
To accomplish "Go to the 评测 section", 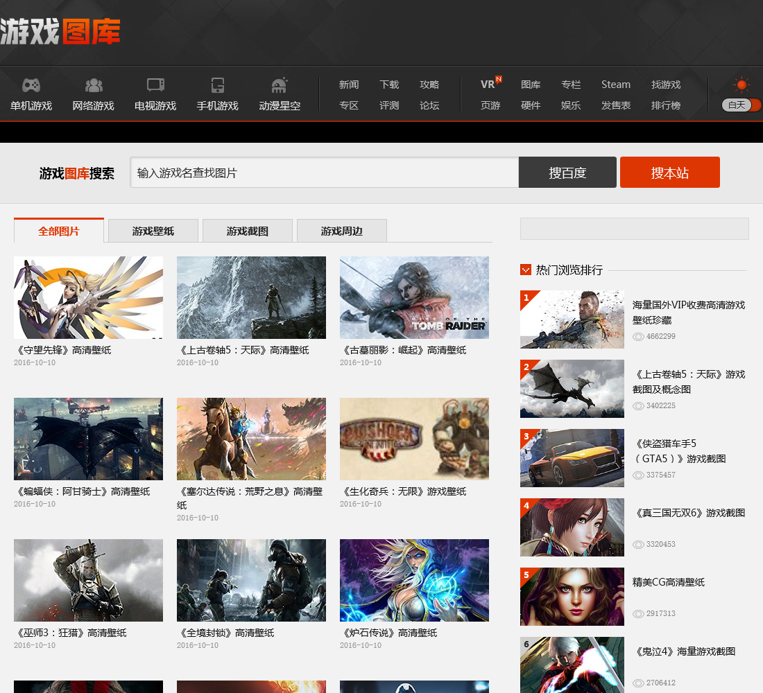I will pyautogui.click(x=389, y=105).
